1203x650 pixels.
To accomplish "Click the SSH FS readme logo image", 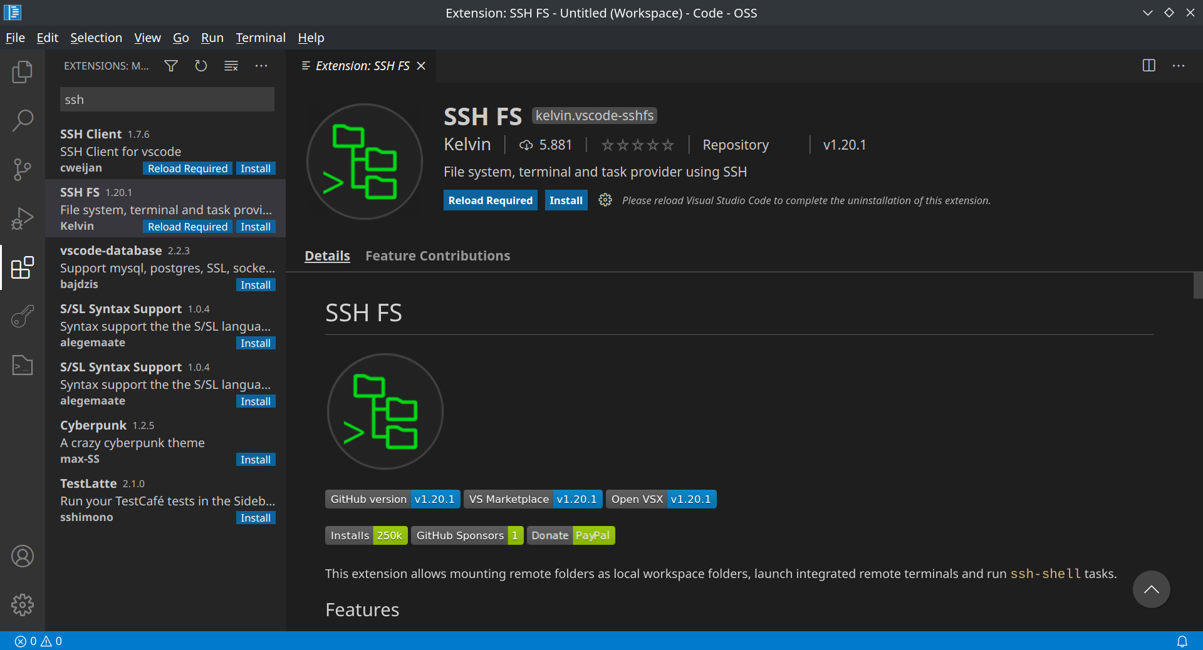I will pyautogui.click(x=385, y=411).
